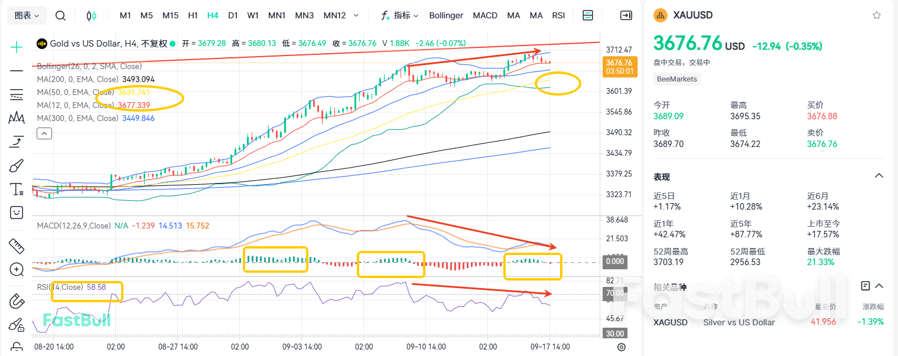This screenshot has width=898, height=356.
Task: Pick the brush annotation tool
Action: pos(16,165)
